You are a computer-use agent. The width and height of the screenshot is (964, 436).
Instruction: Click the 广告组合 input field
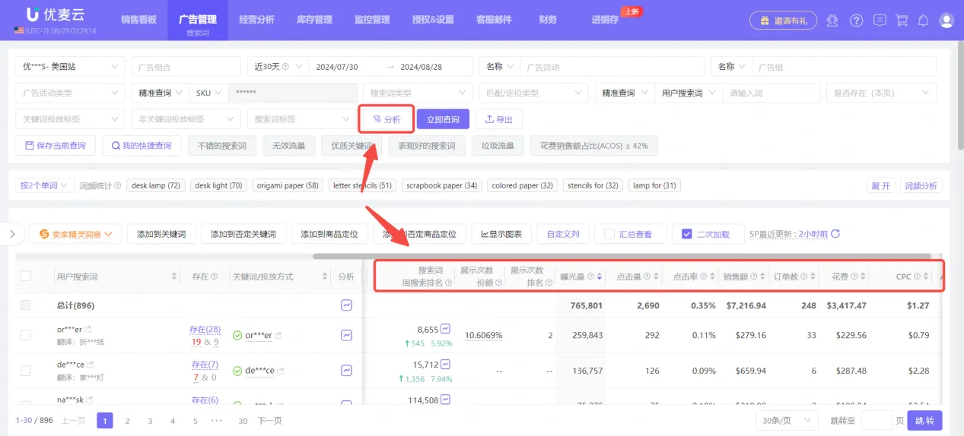click(186, 67)
